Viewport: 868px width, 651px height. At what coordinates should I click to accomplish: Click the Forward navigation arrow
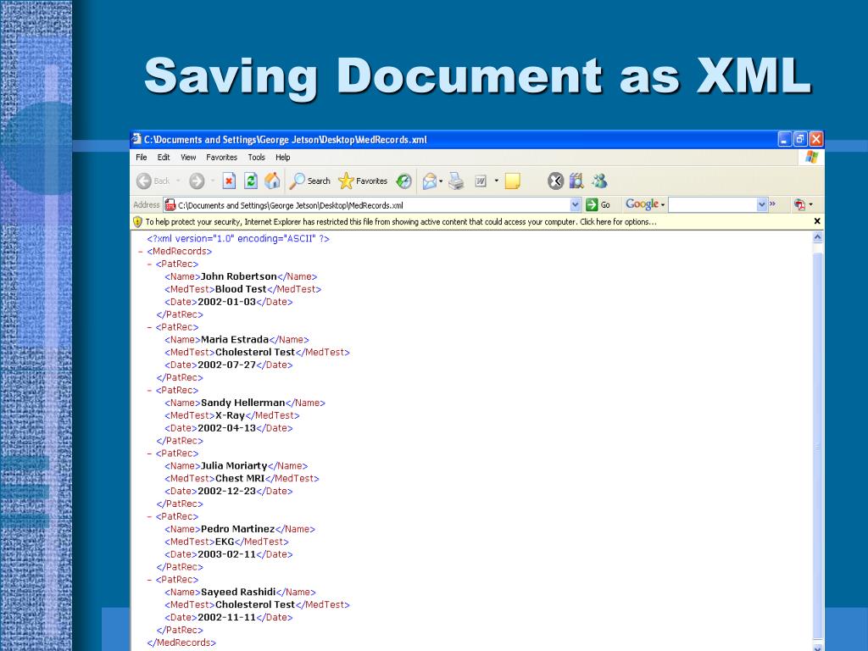[197, 181]
